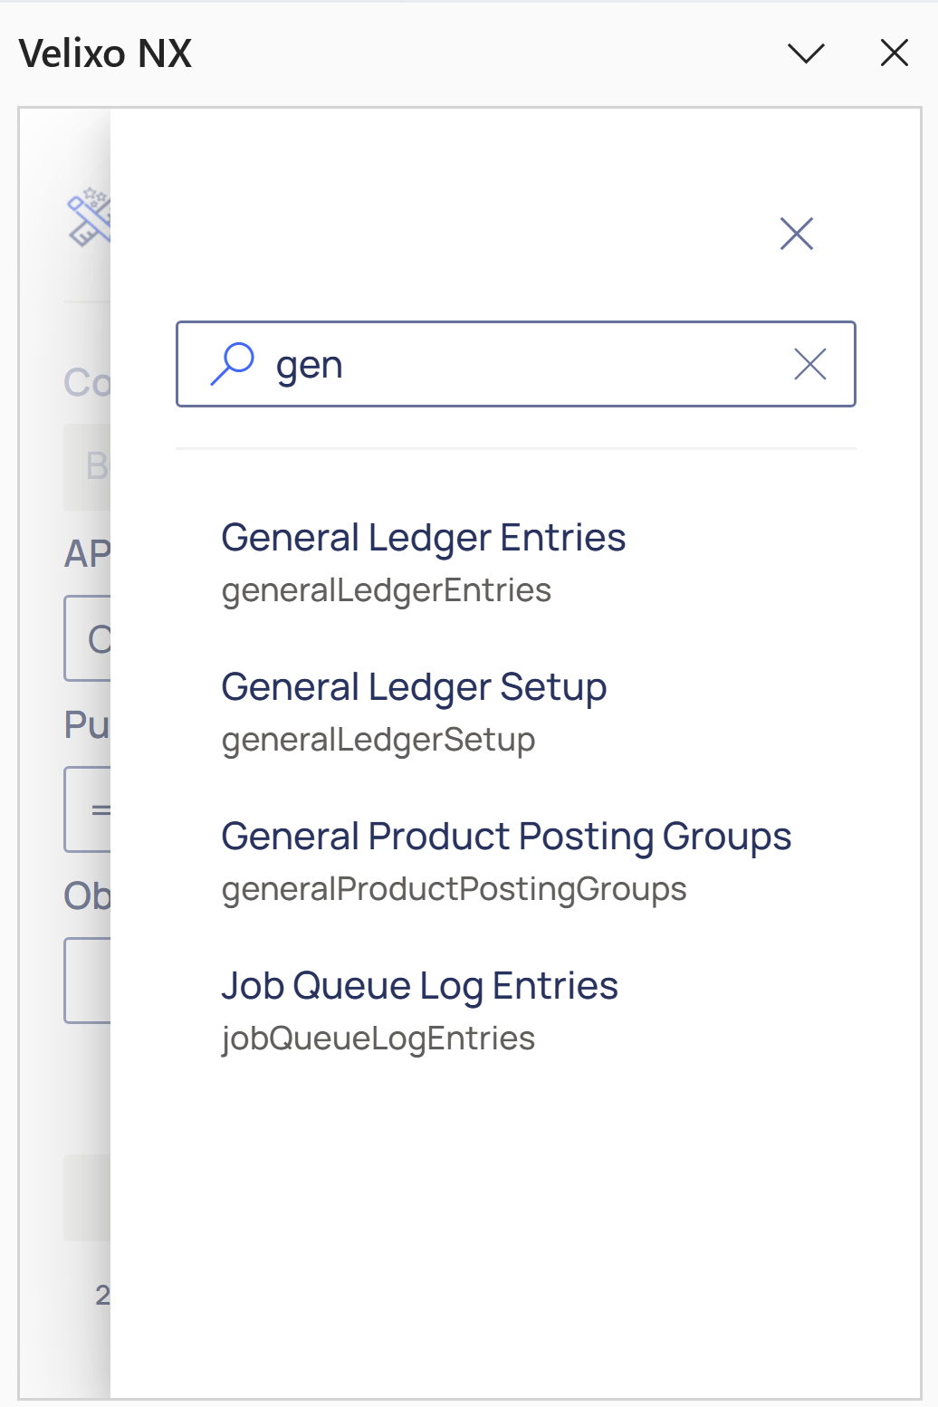Select General Ledger Entries result
Image resolution: width=938 pixels, height=1407 pixels.
coord(424,538)
